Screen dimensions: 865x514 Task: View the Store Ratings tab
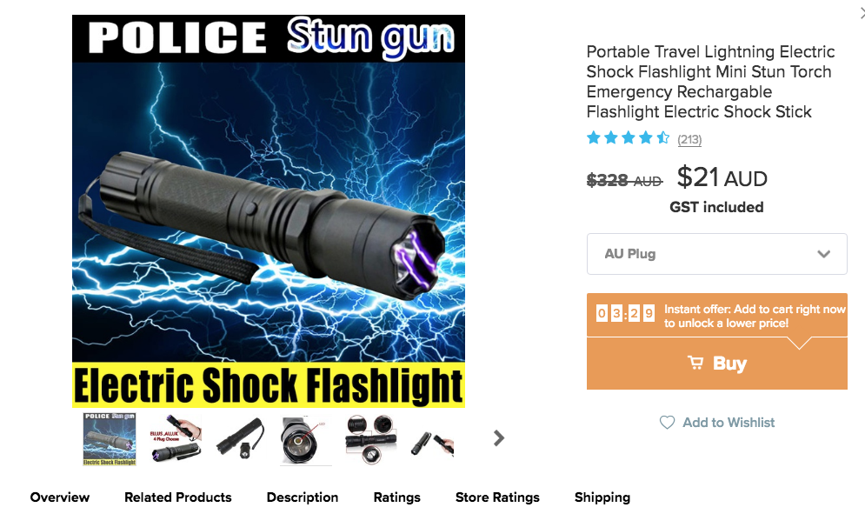click(497, 497)
